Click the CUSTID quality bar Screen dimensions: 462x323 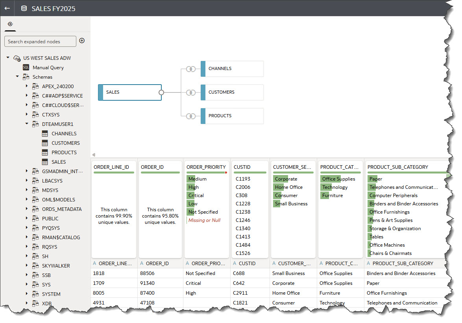[250, 173]
